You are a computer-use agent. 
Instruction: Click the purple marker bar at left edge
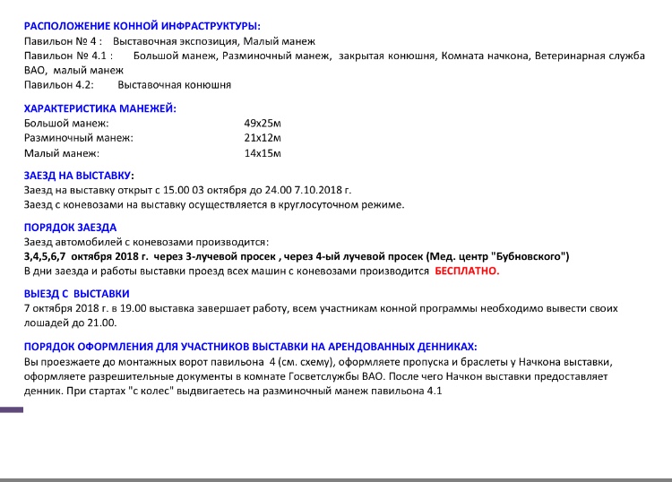(x=12, y=409)
